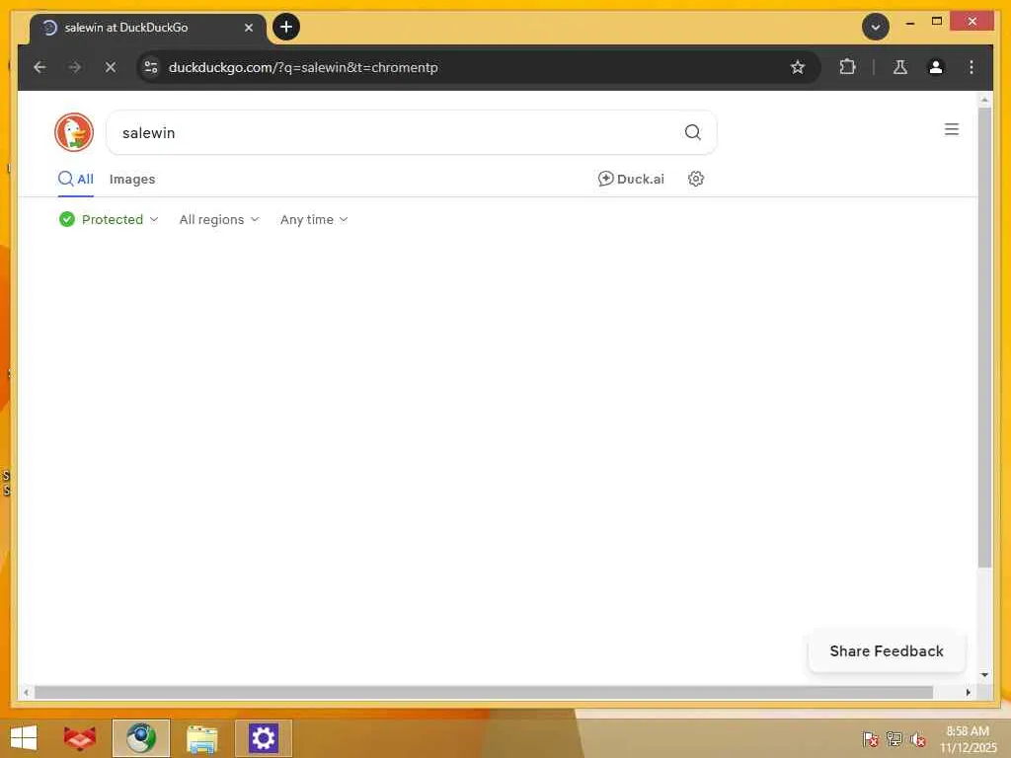
Task: Open search settings gear icon
Action: pyautogui.click(x=695, y=179)
